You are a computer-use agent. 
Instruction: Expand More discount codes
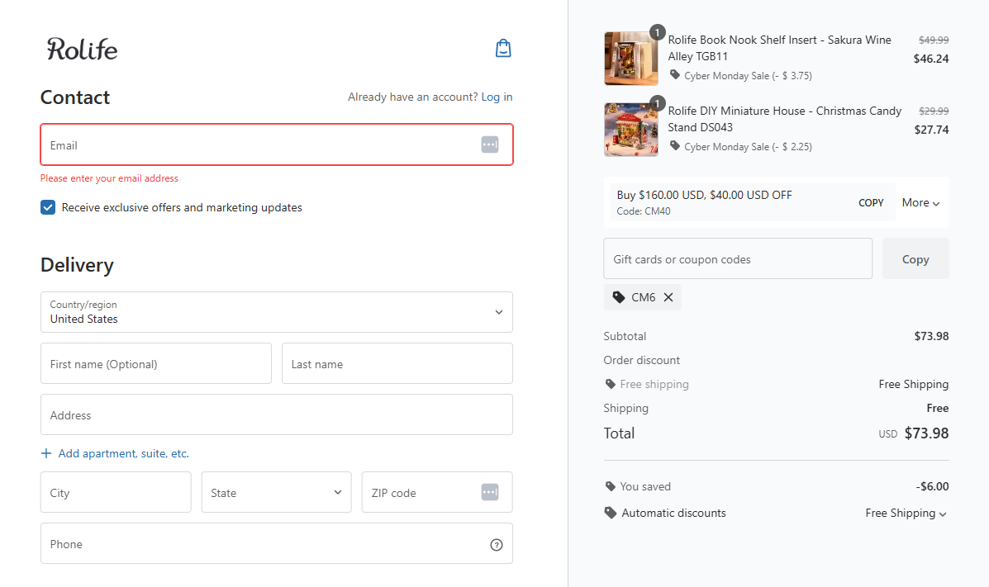(921, 202)
